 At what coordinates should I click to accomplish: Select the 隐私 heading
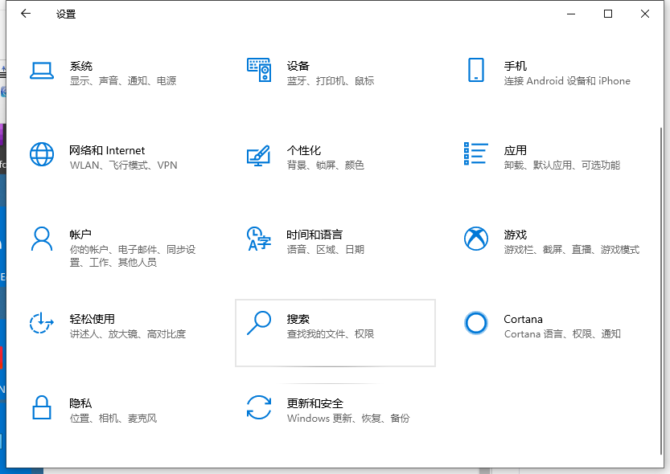pyautogui.click(x=80, y=403)
